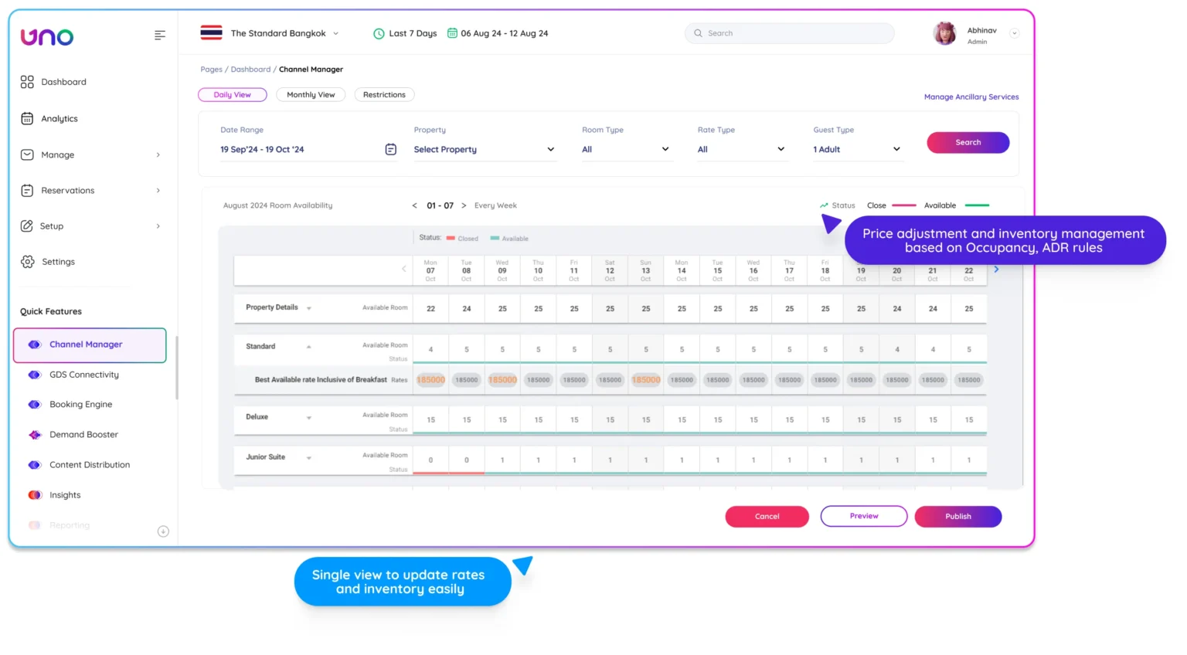Collapse the sidebar using the hamburger icon
Screen dimensions: 1187x655
(160, 35)
